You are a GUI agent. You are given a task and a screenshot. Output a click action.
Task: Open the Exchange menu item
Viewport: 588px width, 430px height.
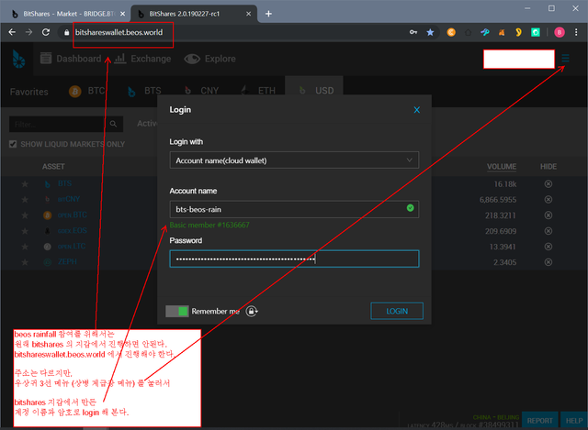142,59
